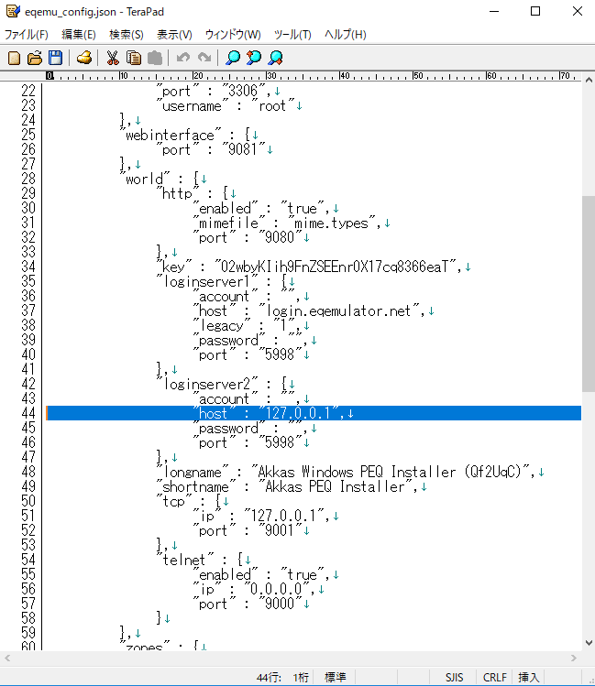Screen dimensions: 595x686
Task: Cut selection with the scissors icon
Action: 113,58
